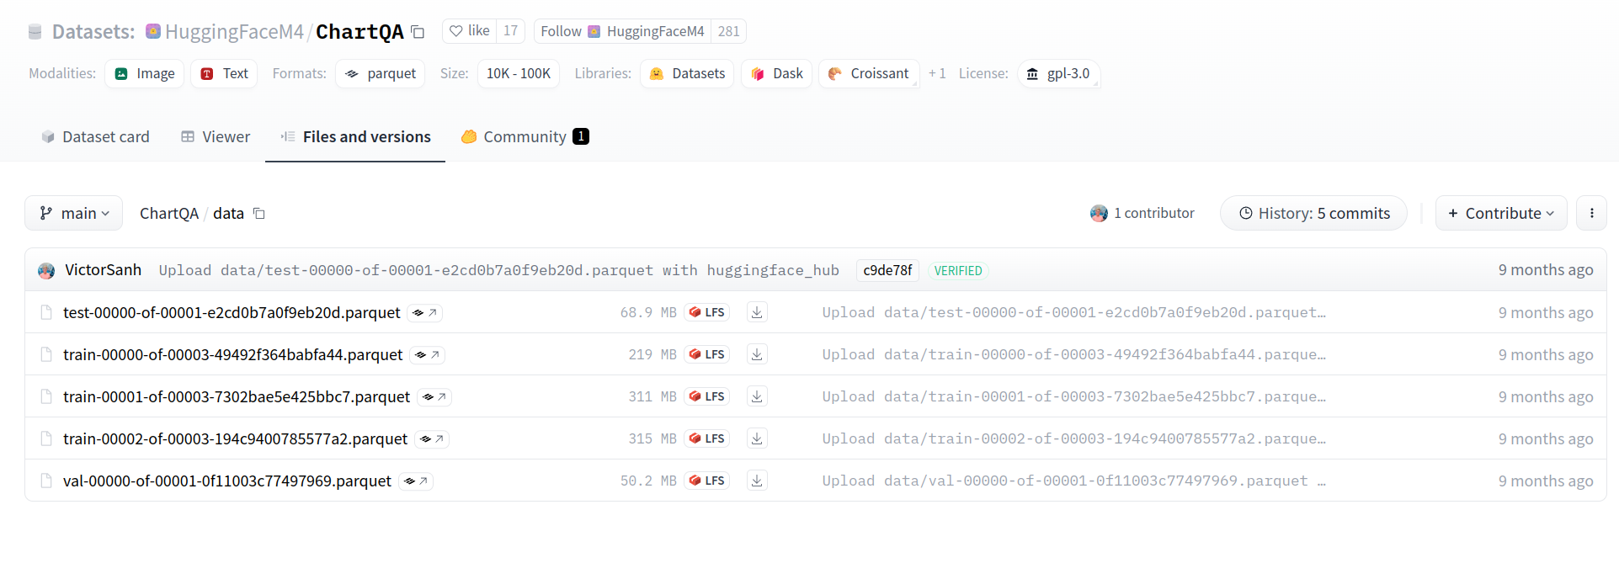Expand the +1 more libraries
Screen dimensions: 1619x579
point(937,73)
